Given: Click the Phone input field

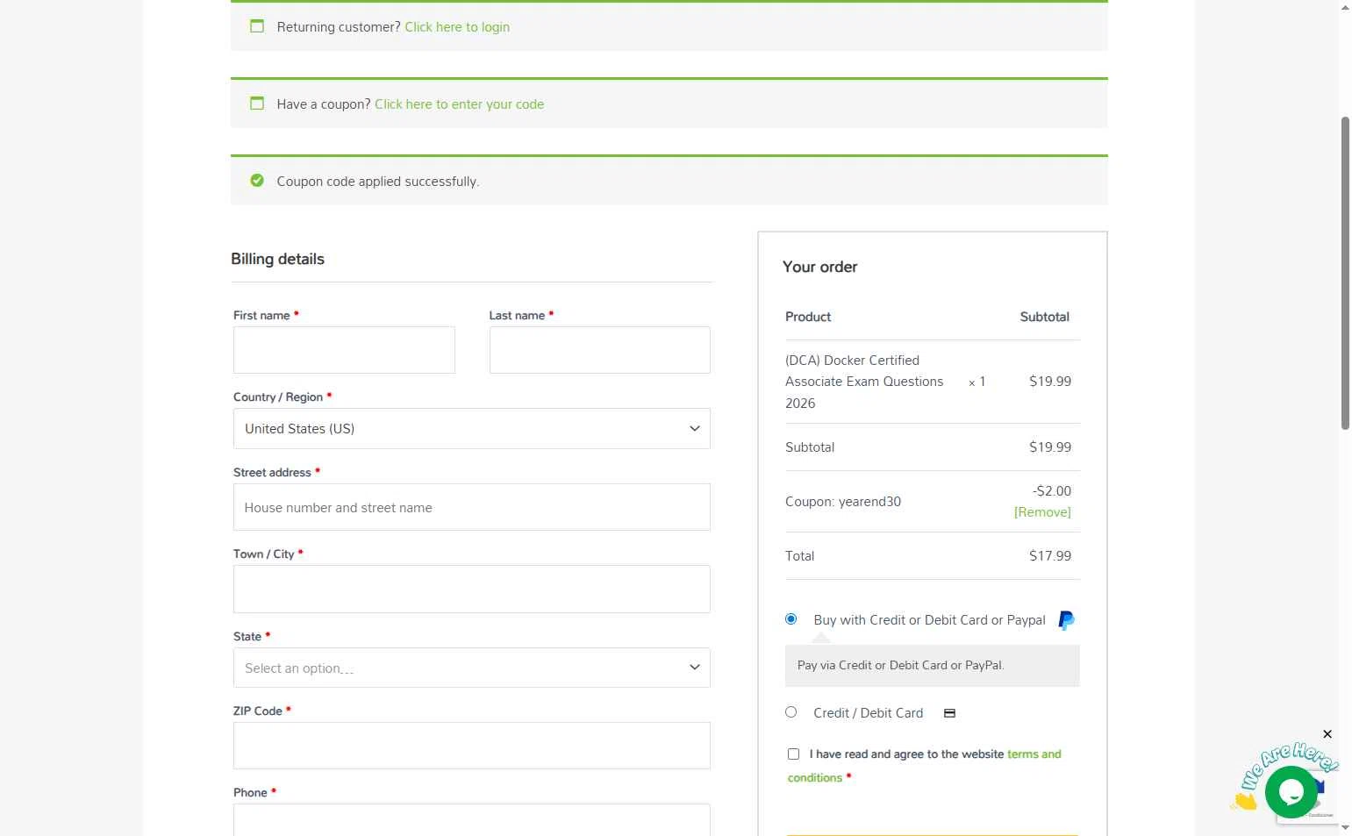Looking at the screenshot, I should [x=472, y=820].
